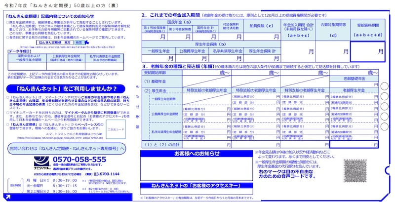Click the 私学共済厚生年金 column header
Screen dimensions: 395x202
tap(226, 51)
